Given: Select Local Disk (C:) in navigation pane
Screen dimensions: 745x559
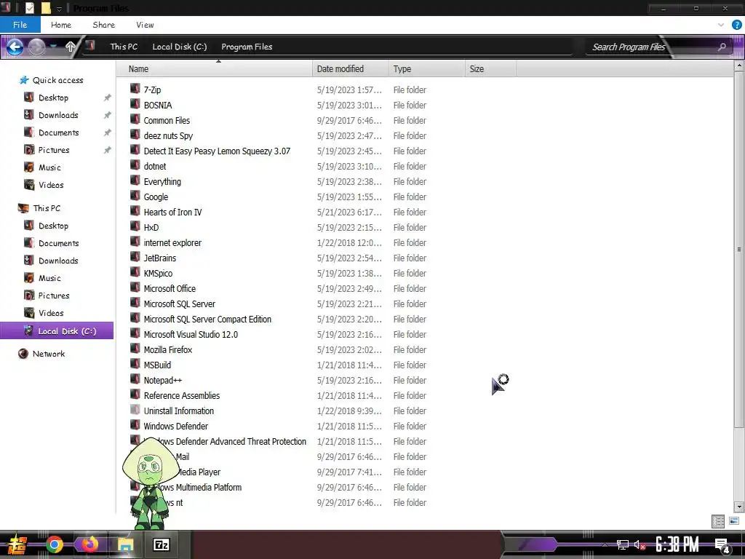Looking at the screenshot, I should coord(57,331).
